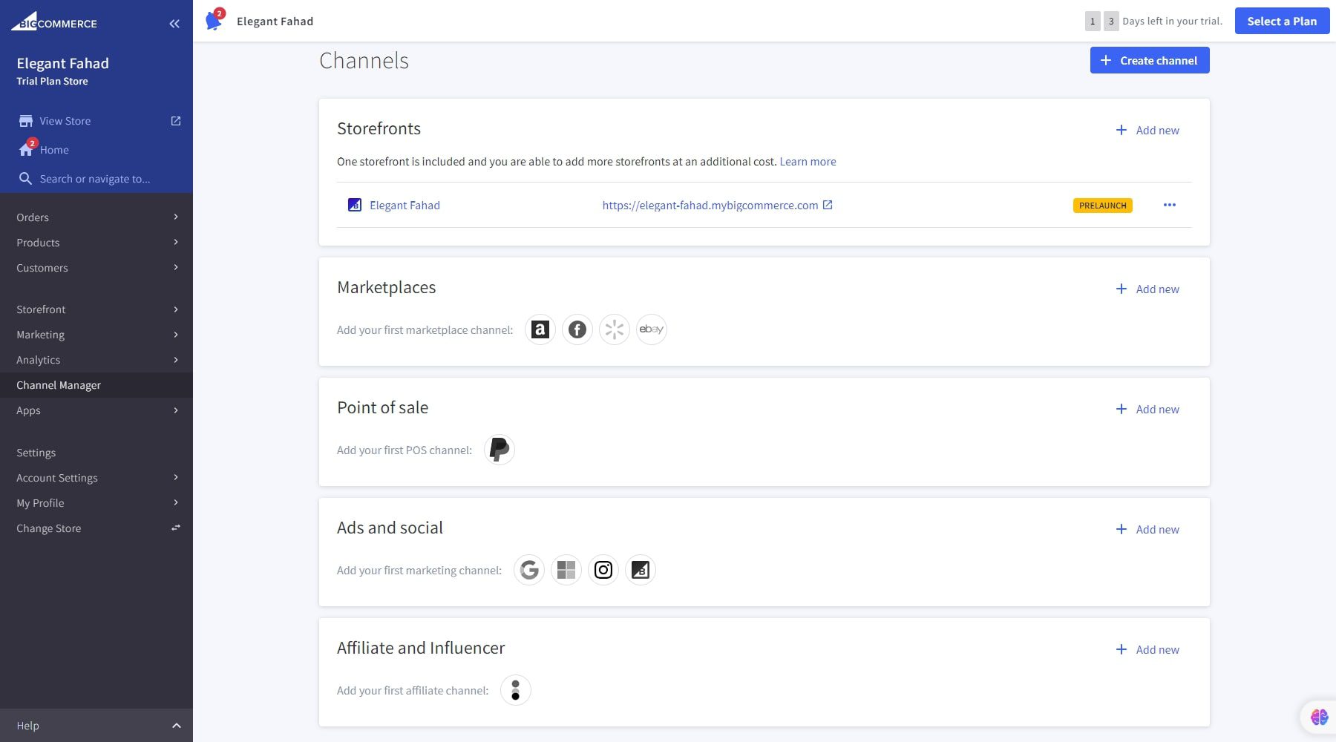Select the Instagram marketing channel icon
This screenshot has width=1336, height=742.
click(x=603, y=569)
